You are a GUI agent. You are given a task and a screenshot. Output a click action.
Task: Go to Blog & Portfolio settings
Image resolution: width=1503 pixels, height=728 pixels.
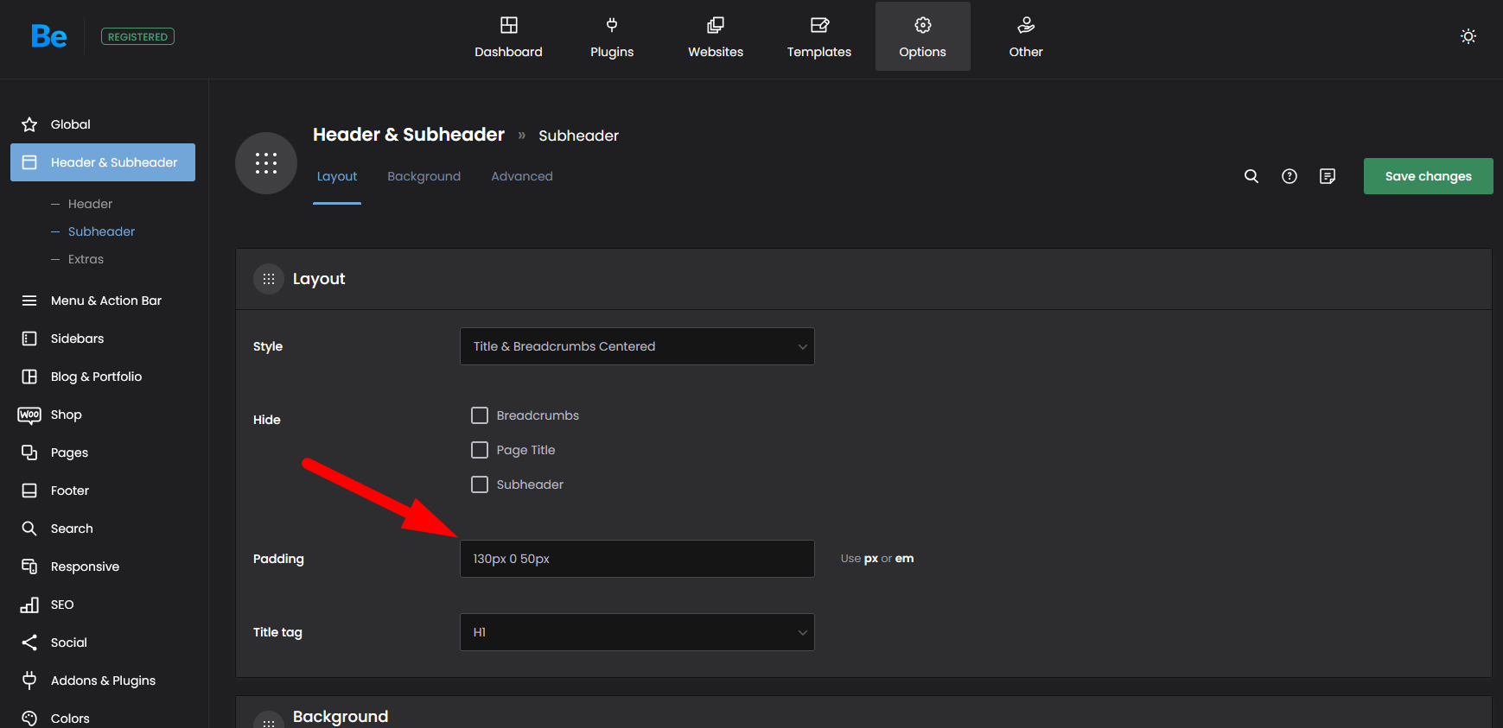96,377
